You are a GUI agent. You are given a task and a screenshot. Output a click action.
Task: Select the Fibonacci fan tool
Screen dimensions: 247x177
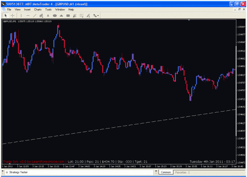click(75, 15)
